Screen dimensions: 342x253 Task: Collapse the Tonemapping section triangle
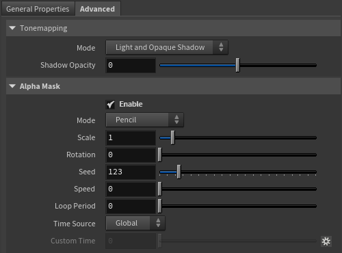tap(12, 28)
